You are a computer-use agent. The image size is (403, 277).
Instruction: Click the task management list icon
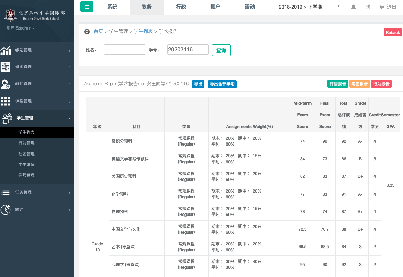(5, 193)
